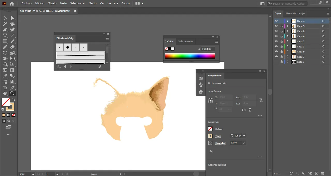331x176 pixels.
Task: Click the Zoom tool magnifier
Action: pyautogui.click(x=12, y=93)
